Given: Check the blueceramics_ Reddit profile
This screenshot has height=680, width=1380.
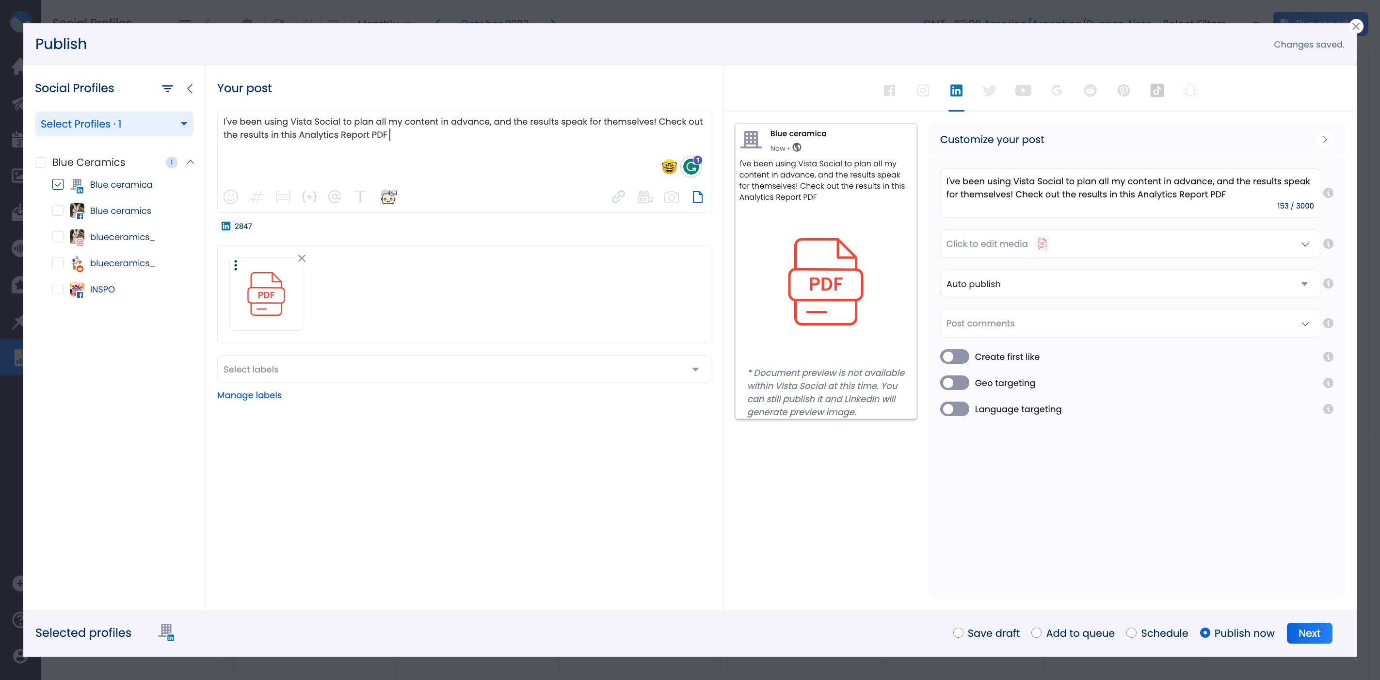Looking at the screenshot, I should coord(58,263).
